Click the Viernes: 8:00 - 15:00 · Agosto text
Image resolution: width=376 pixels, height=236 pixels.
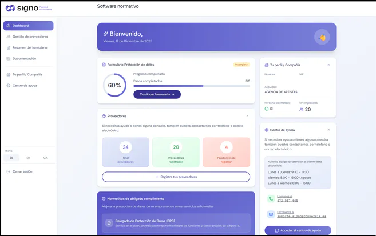[290, 178]
